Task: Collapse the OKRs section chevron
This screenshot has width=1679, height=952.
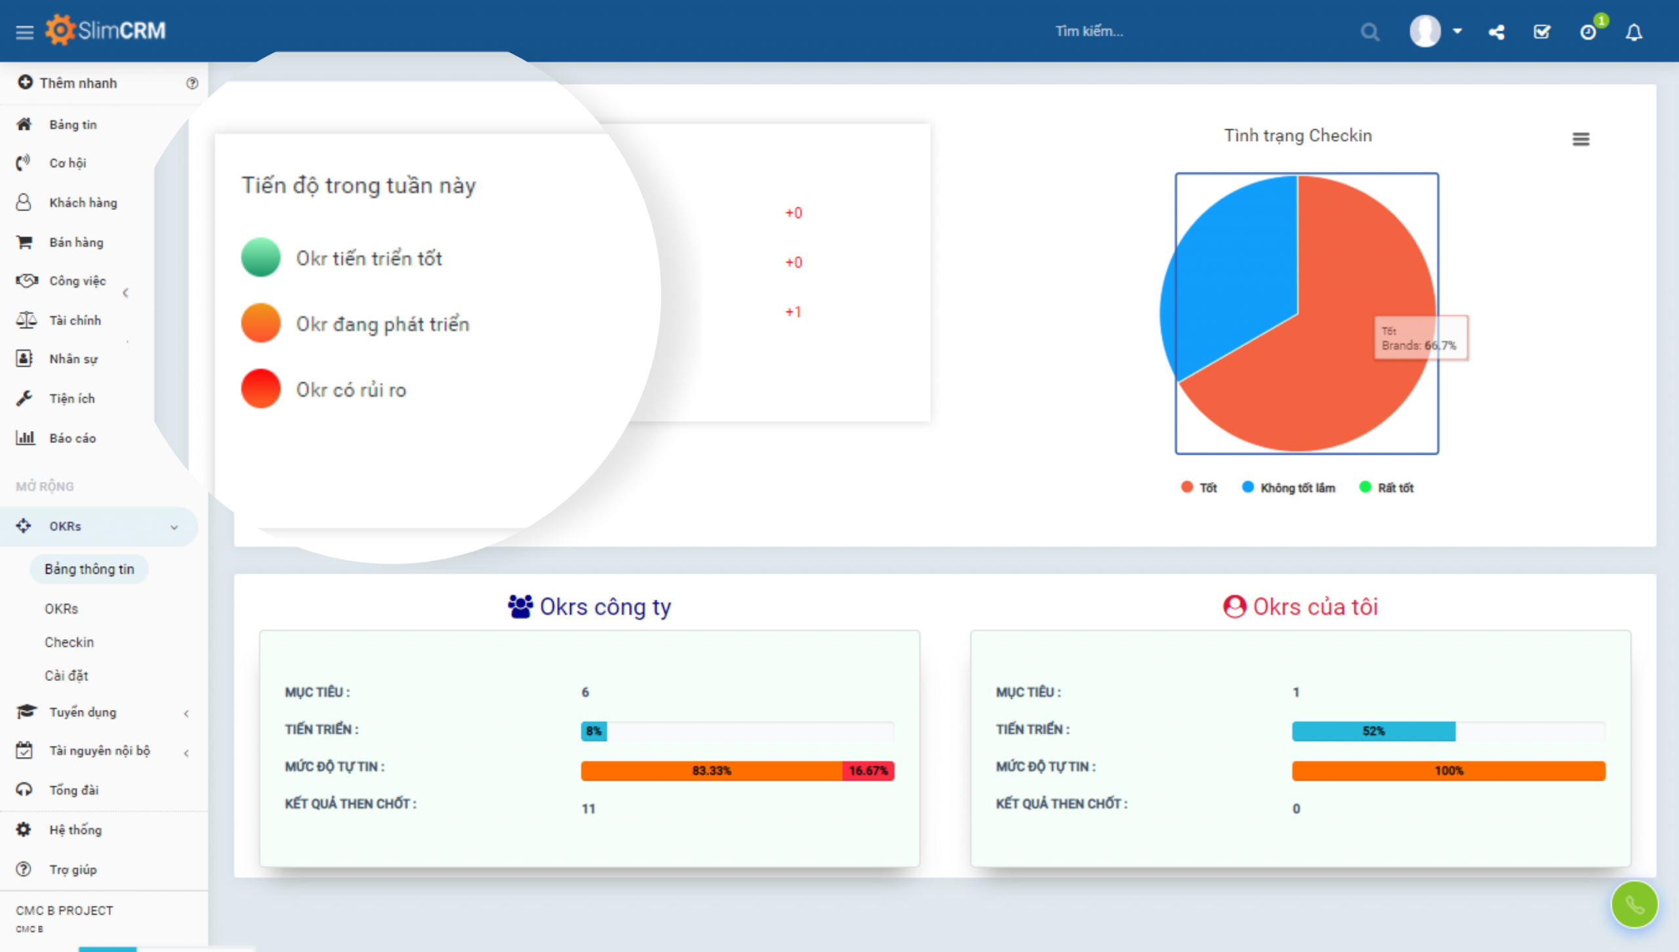Action: [174, 526]
